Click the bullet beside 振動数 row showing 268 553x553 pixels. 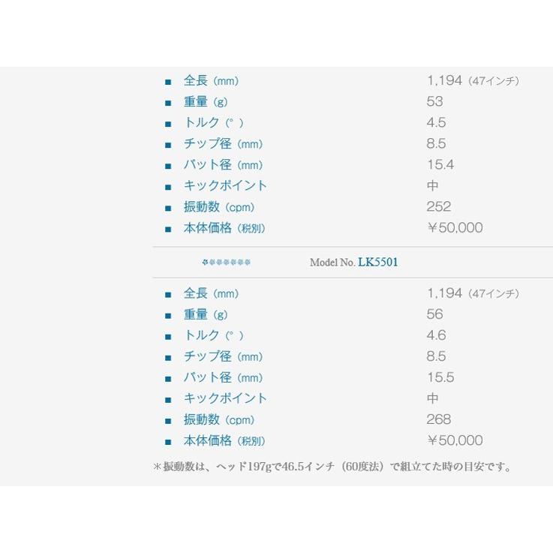pos(168,421)
